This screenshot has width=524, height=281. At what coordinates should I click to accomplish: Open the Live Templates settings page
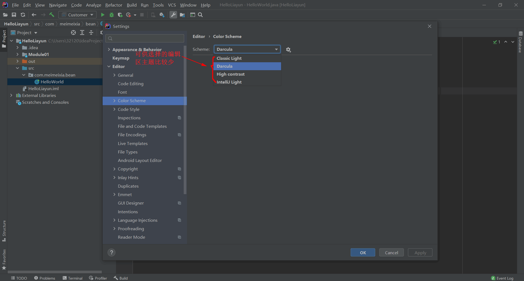133,143
